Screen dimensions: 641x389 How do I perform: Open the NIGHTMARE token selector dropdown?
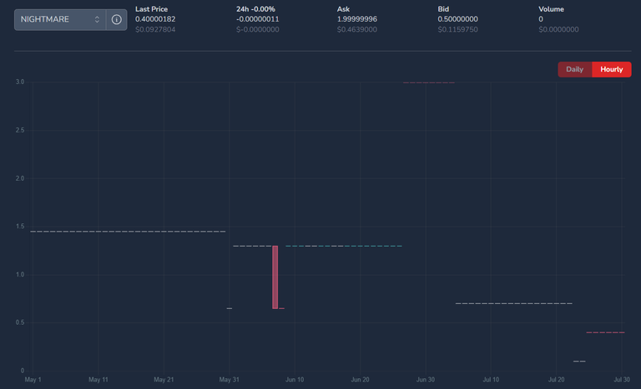click(x=60, y=20)
